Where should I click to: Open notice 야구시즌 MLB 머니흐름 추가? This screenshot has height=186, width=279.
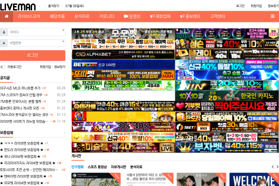pyautogui.click(x=20, y=88)
